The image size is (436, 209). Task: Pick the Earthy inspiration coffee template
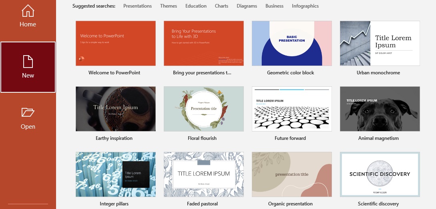click(x=116, y=109)
